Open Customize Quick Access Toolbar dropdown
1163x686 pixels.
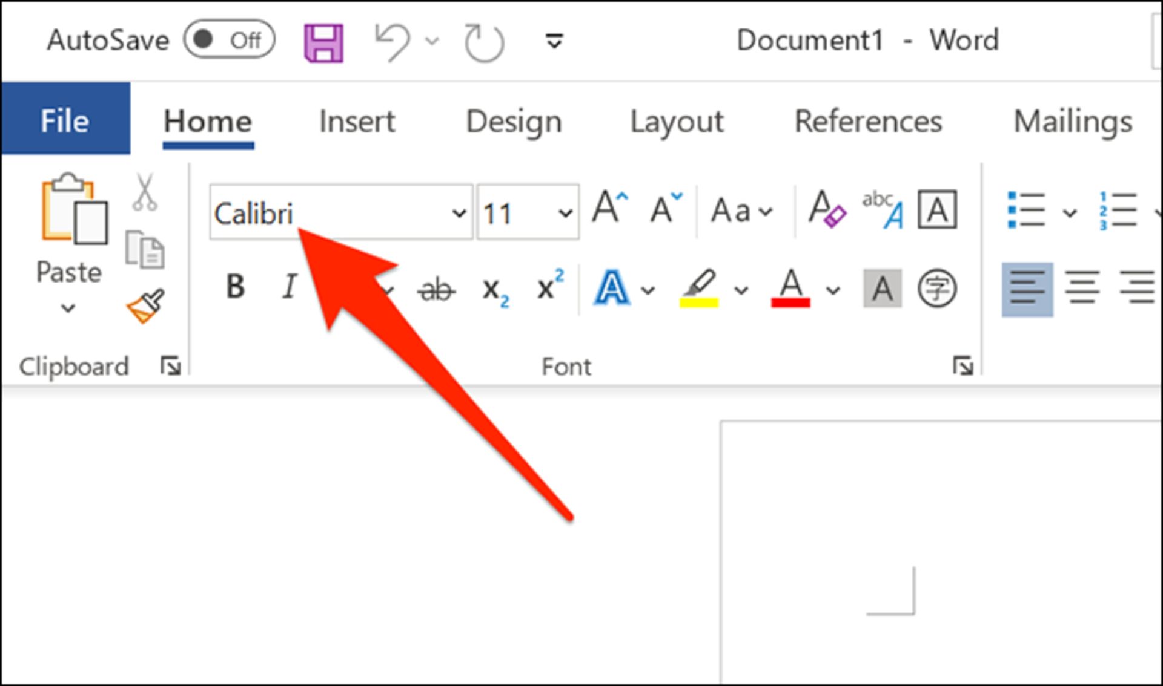click(554, 42)
